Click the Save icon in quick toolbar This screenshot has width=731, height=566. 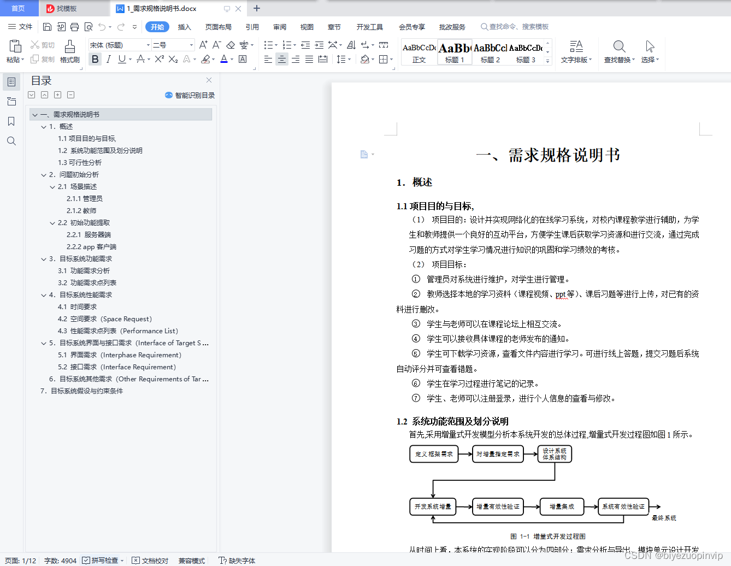pos(47,27)
